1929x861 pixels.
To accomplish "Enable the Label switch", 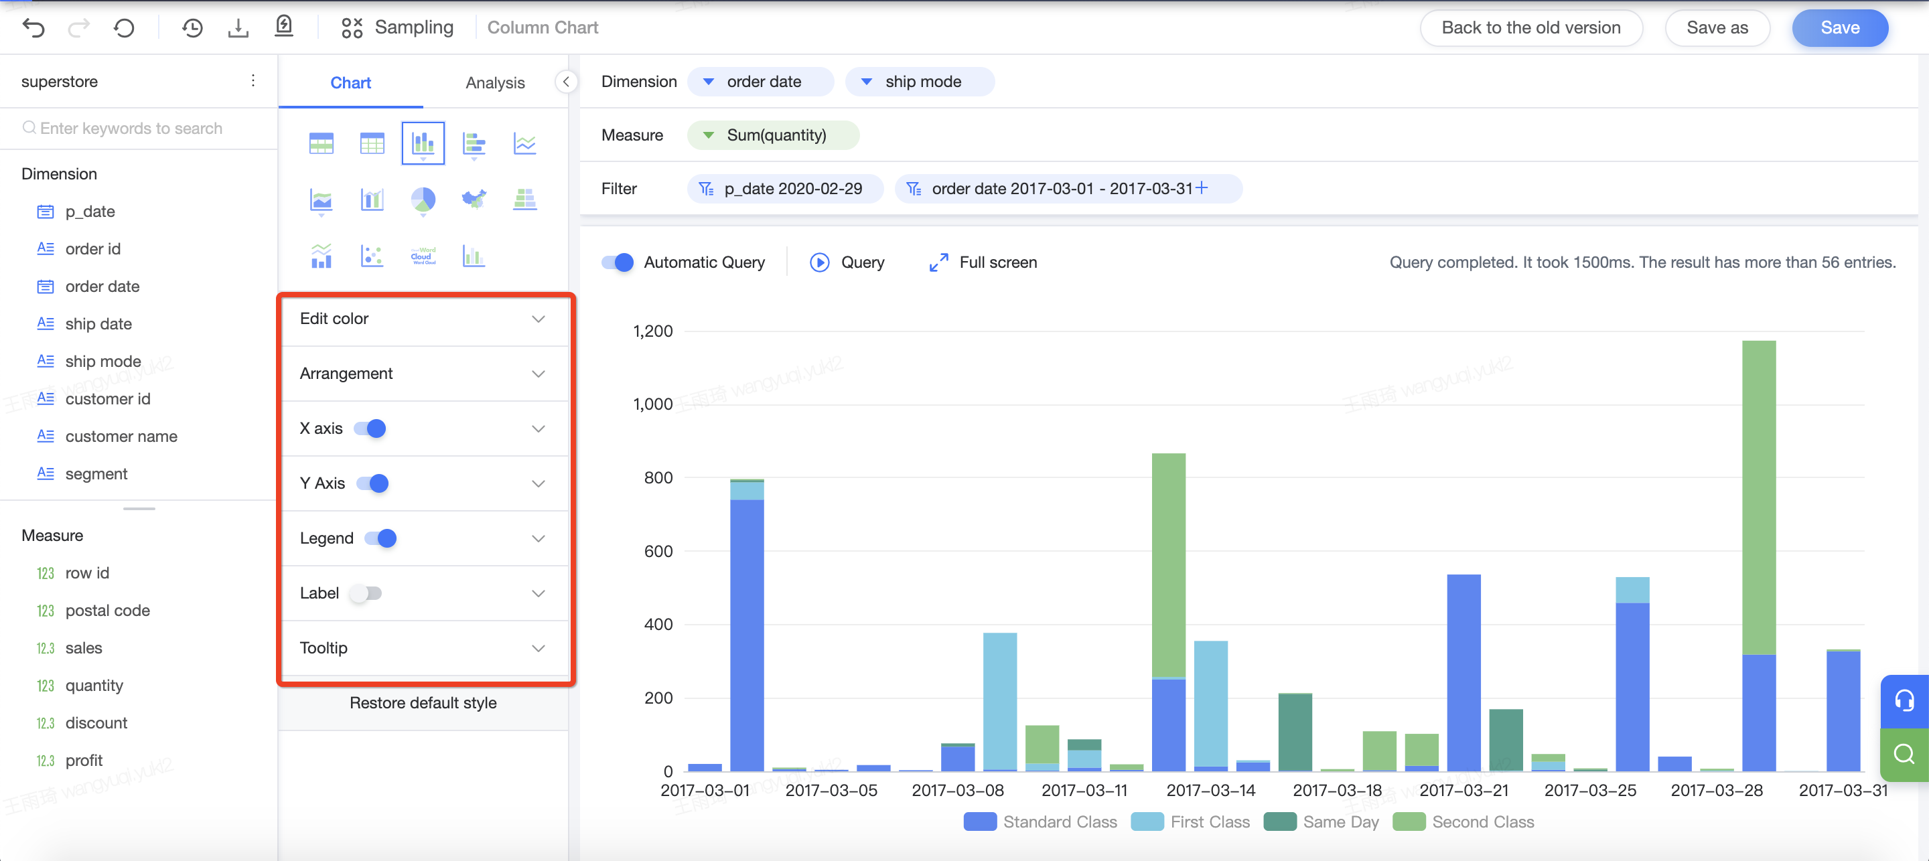I will 366,593.
